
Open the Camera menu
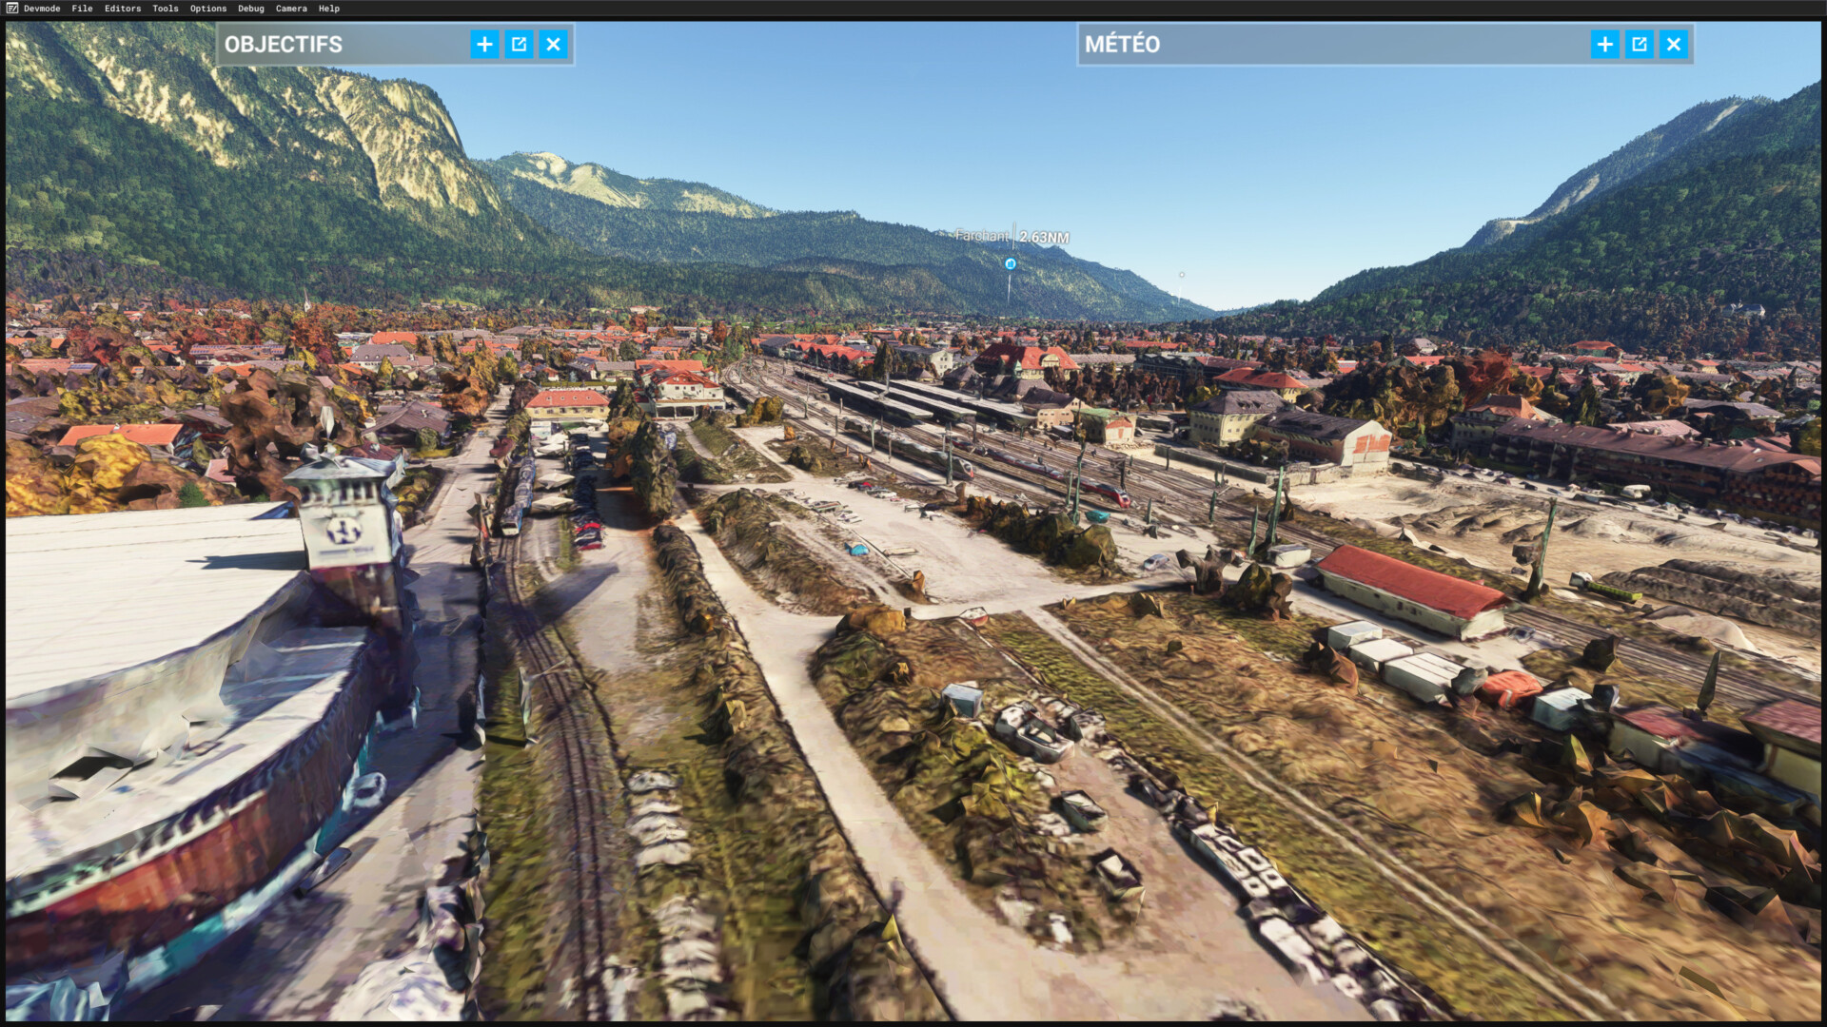tap(291, 9)
